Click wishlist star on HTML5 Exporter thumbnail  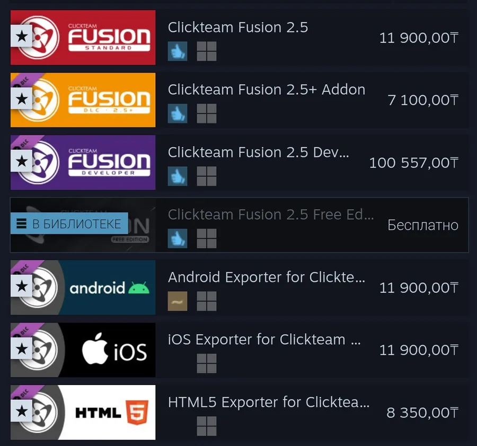pos(21,411)
